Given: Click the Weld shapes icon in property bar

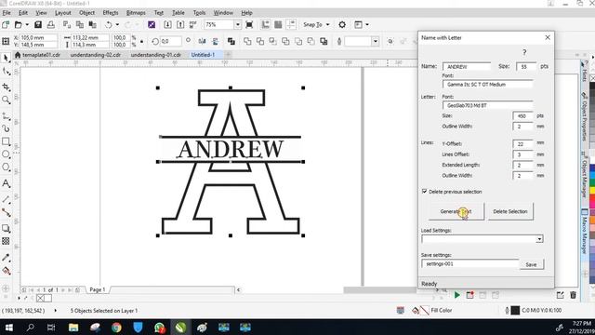Looking at the screenshot, I should (x=247, y=41).
